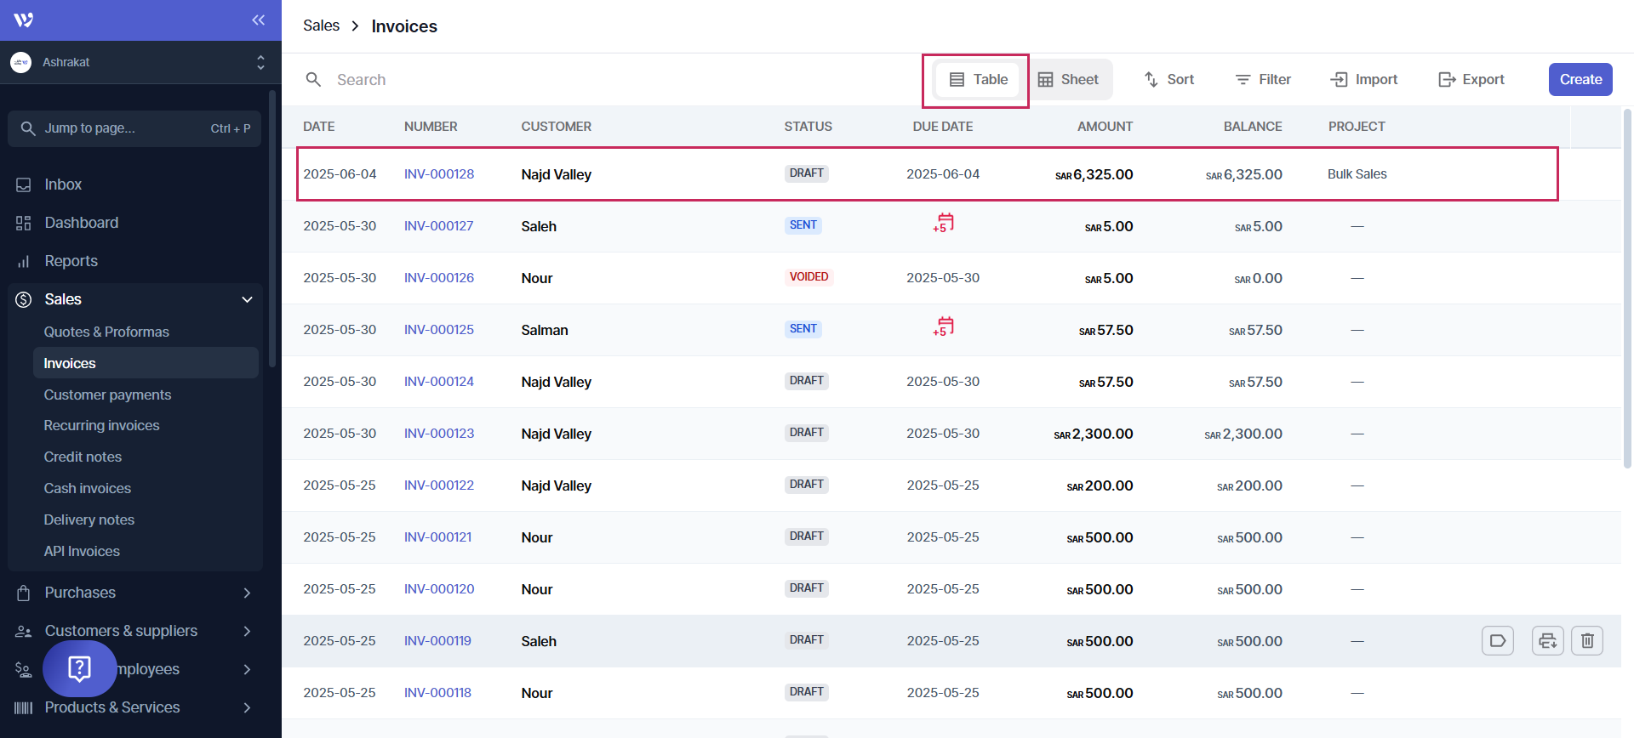This screenshot has height=738, width=1634.
Task: Open the help question mark bubble
Action: tap(79, 668)
